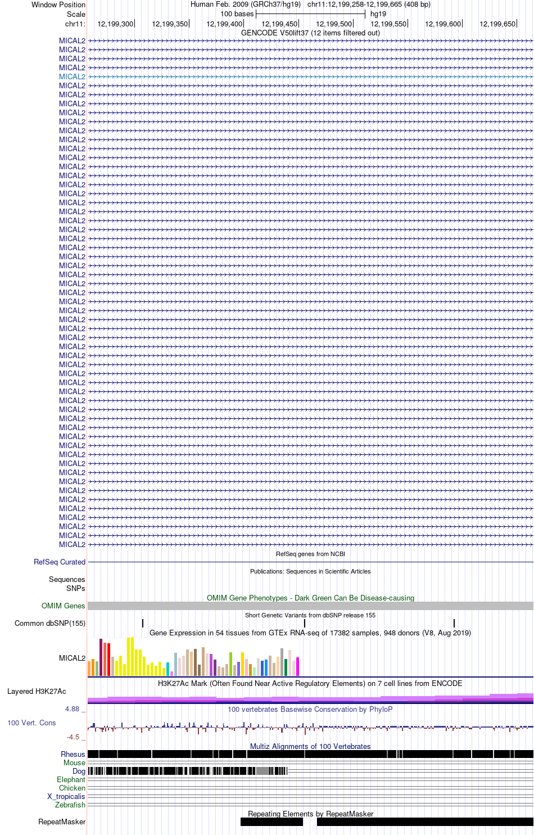
Task: Click 'RefSeq genes from NCBI' title
Action: (x=310, y=554)
